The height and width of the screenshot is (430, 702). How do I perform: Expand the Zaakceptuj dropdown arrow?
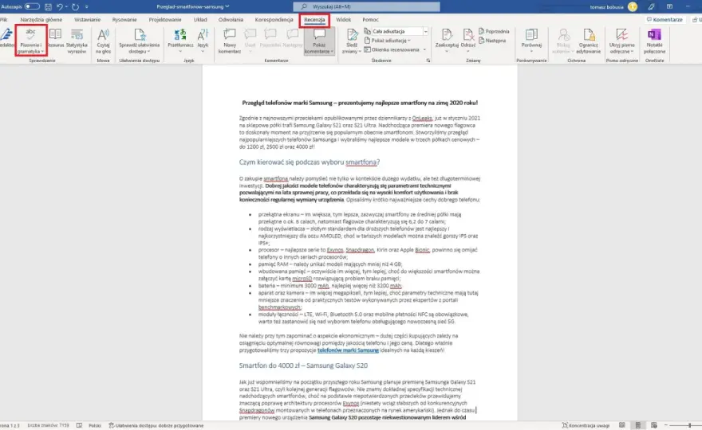pyautogui.click(x=447, y=51)
